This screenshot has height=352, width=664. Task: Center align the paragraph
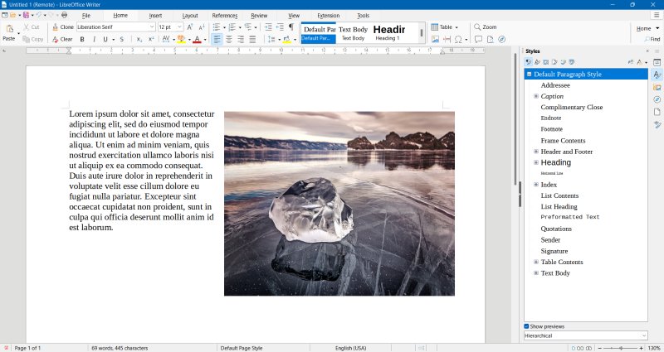(x=229, y=39)
